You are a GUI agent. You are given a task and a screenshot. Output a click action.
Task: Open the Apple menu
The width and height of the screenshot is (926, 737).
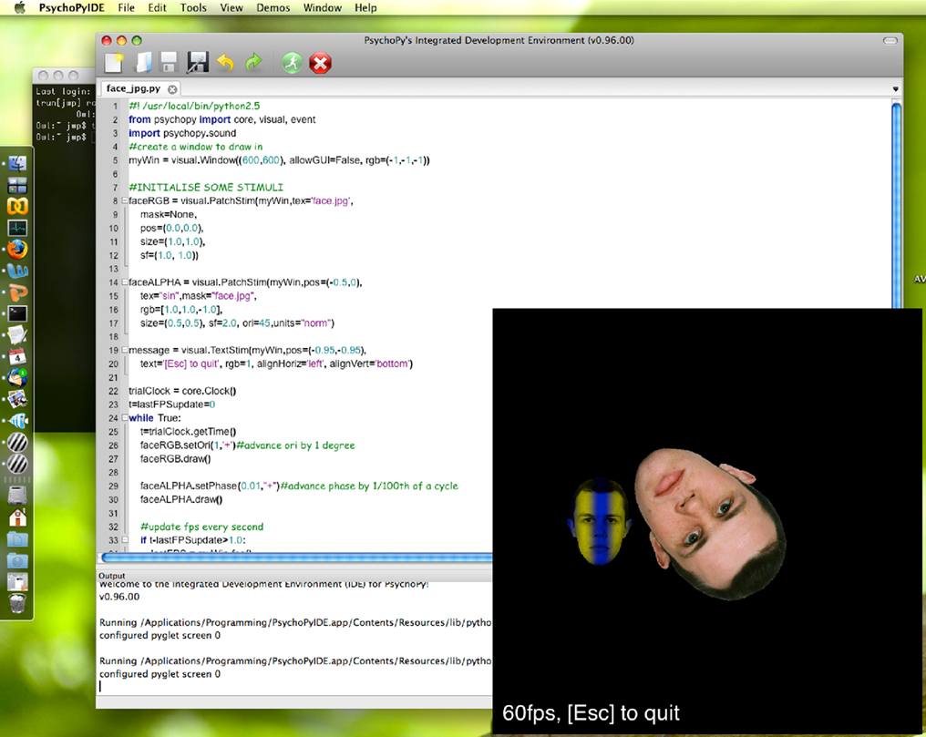(x=19, y=7)
